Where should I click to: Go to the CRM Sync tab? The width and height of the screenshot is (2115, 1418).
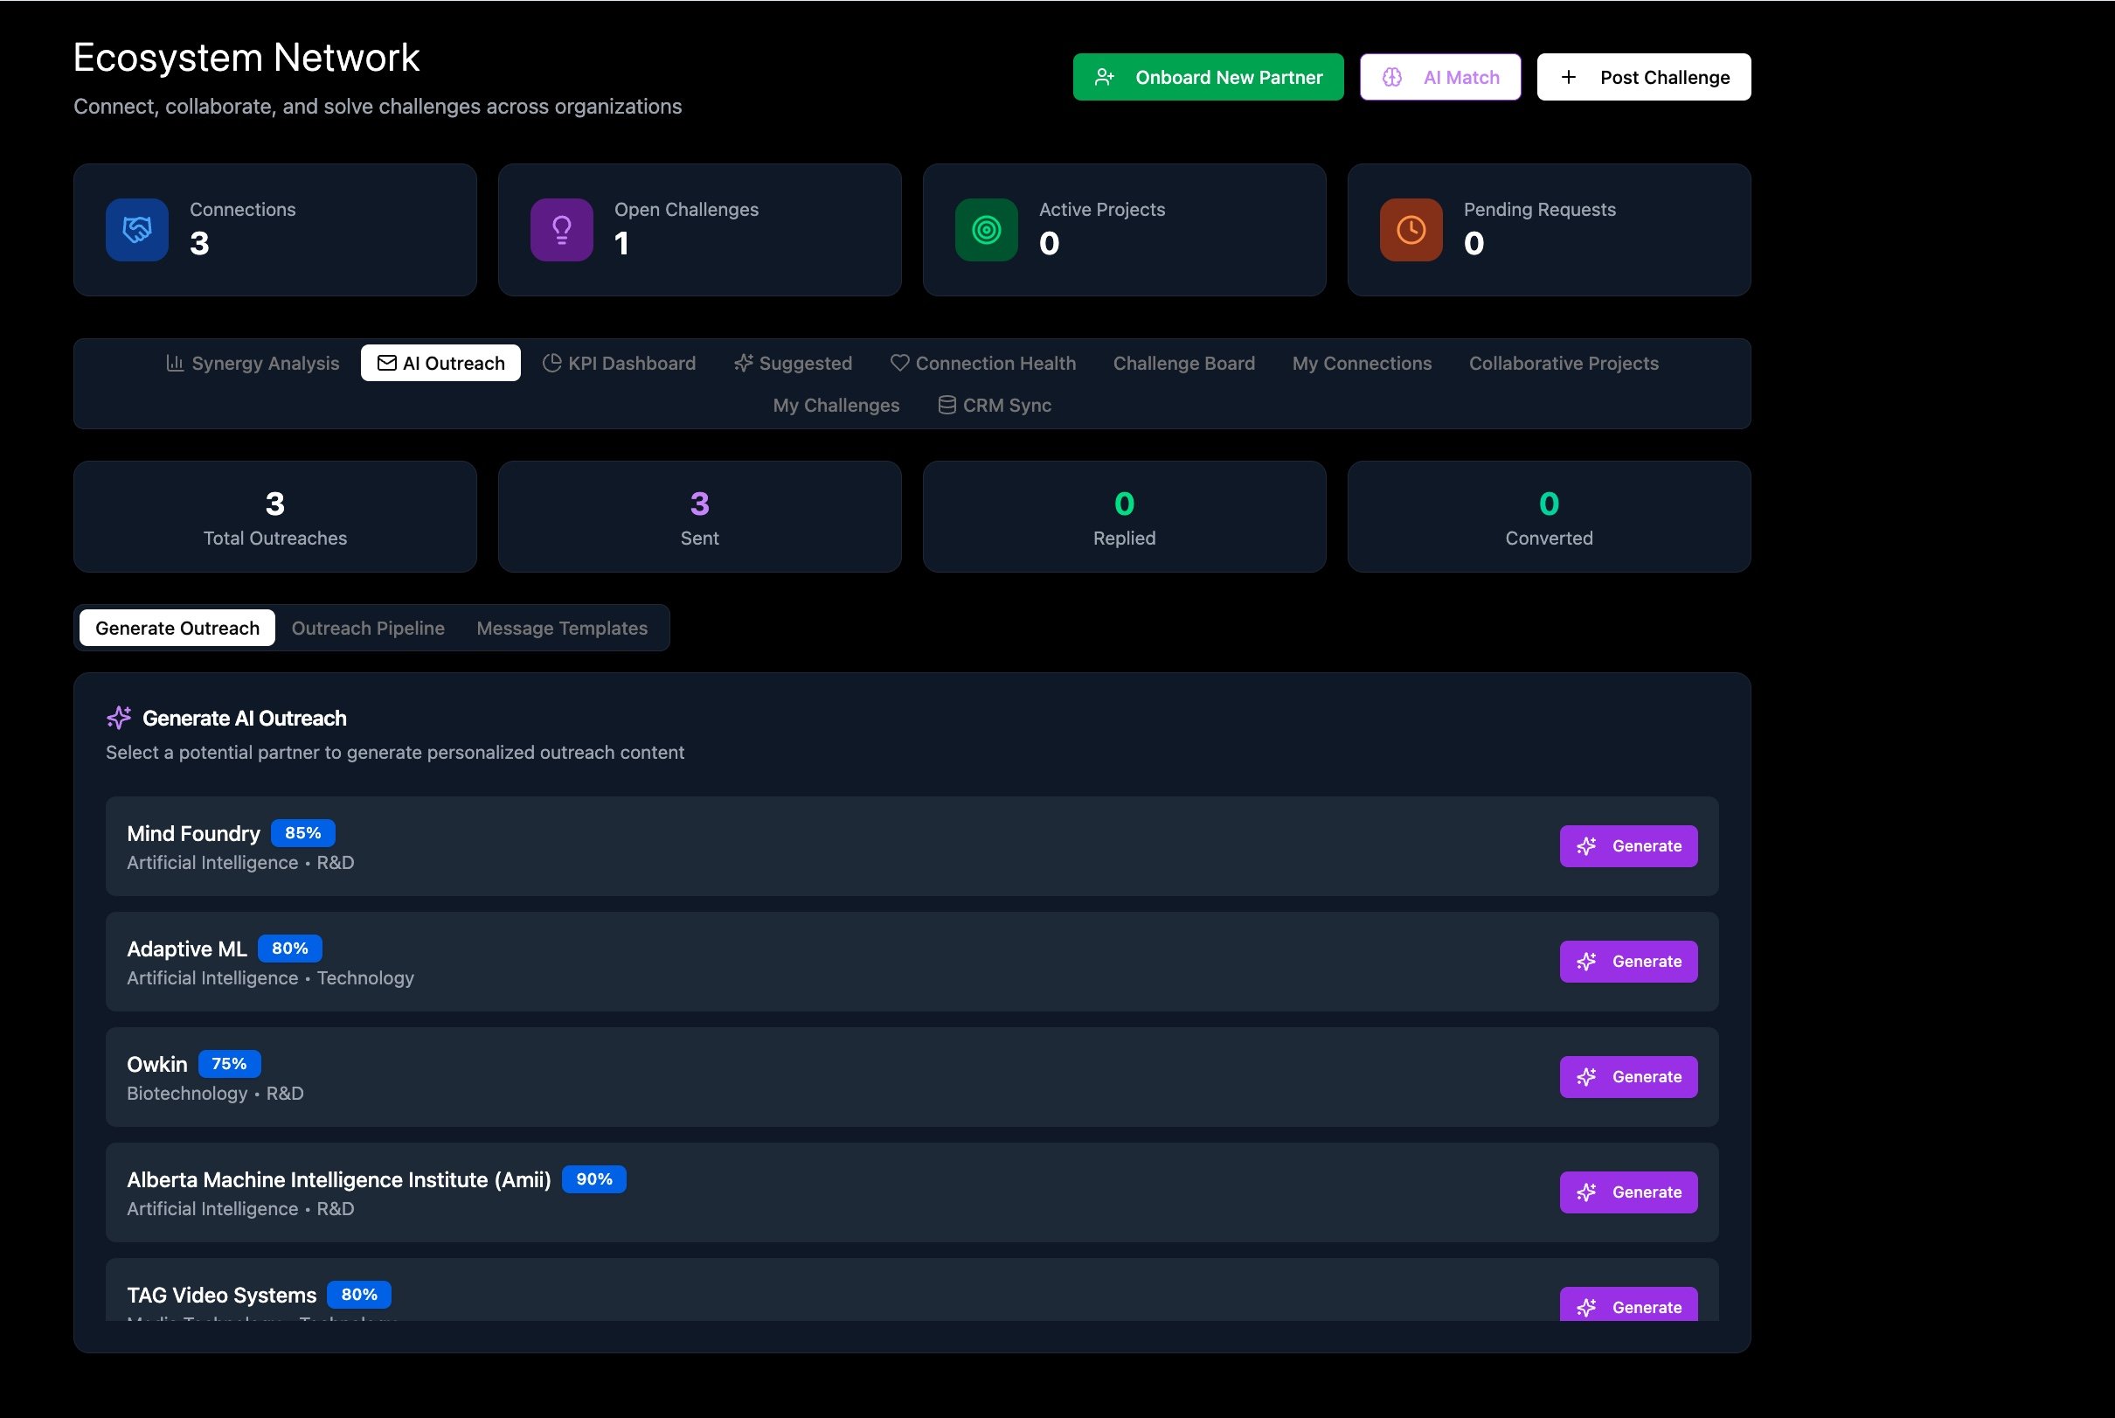pos(995,406)
